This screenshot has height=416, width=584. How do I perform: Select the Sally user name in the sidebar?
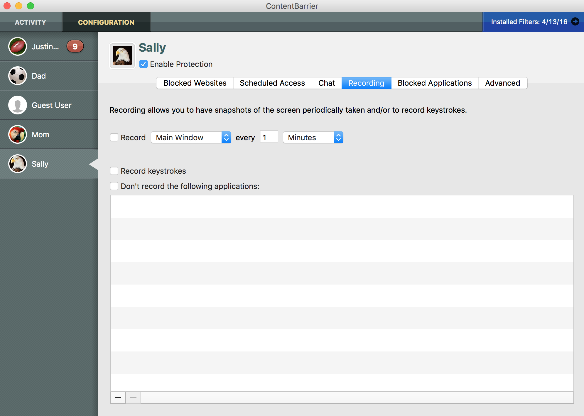(40, 164)
